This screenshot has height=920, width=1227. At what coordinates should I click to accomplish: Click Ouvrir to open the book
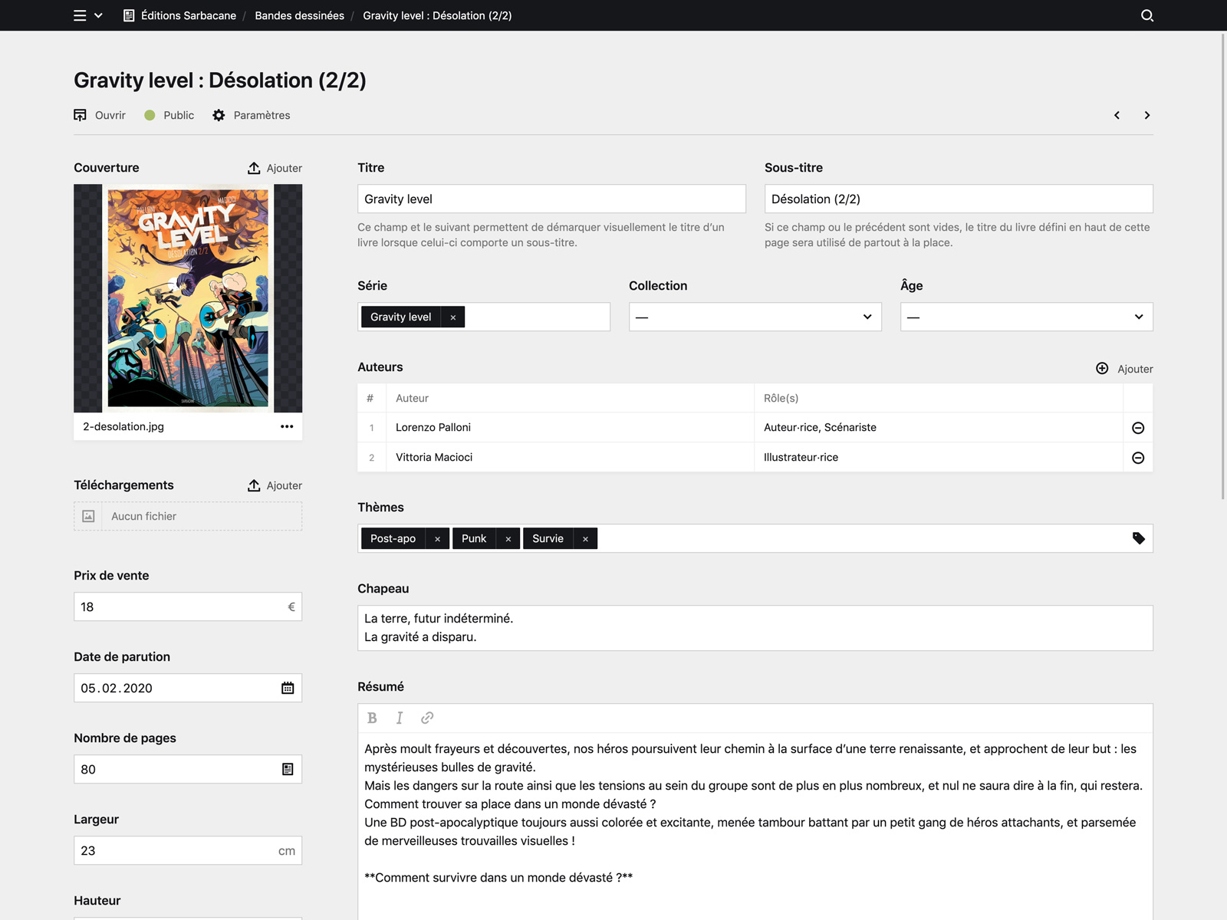click(99, 115)
